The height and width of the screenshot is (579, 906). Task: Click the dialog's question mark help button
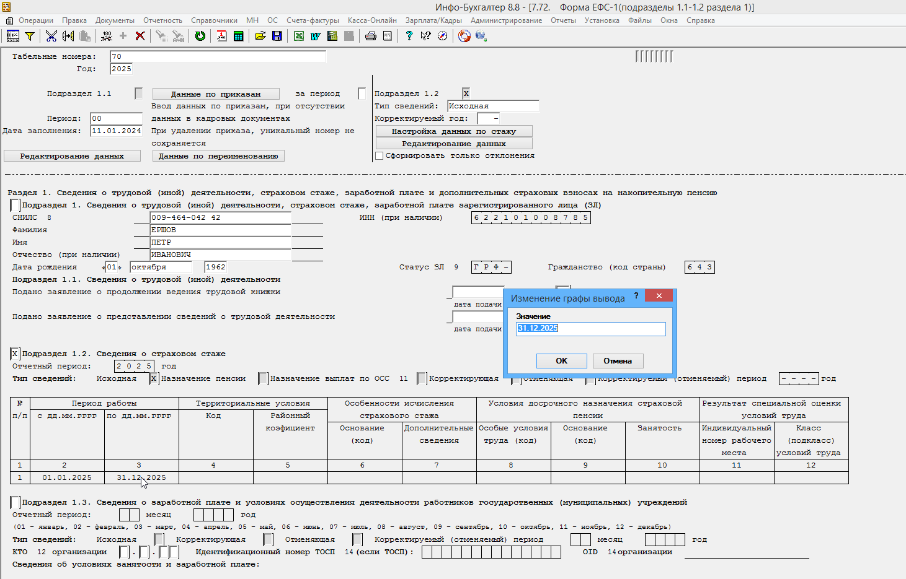(636, 295)
